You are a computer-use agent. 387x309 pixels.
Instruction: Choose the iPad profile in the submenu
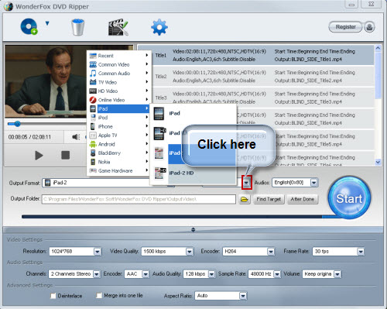pyautogui.click(x=193, y=113)
